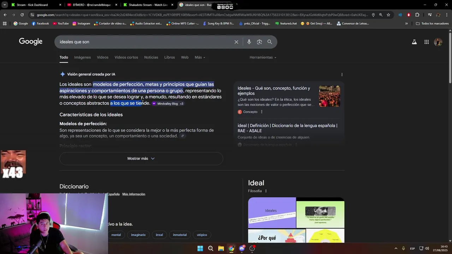The height and width of the screenshot is (254, 452).
Task: Bookmark this page with the star icon
Action: (x=388, y=15)
